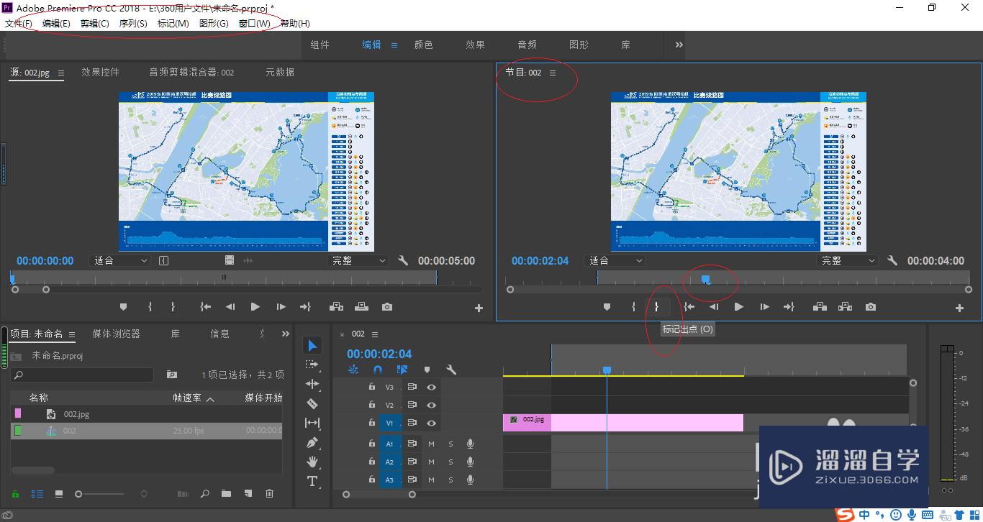Show more workspaces overflow chevron
The width and height of the screenshot is (983, 522).
point(679,45)
